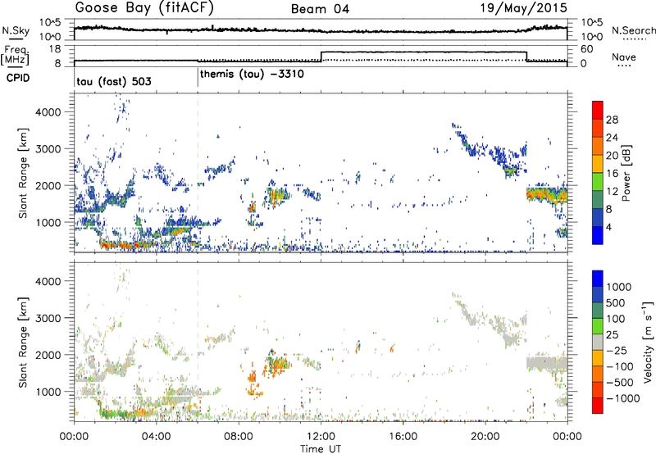Click the '18' frequency axis tick label
The width and height of the screenshot is (656, 454).
[55, 49]
